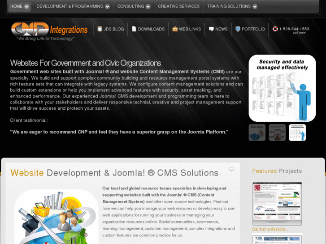Select the Security and data slideshow thumbnail
This screenshot has height=244, width=326.
click(x=297, y=133)
